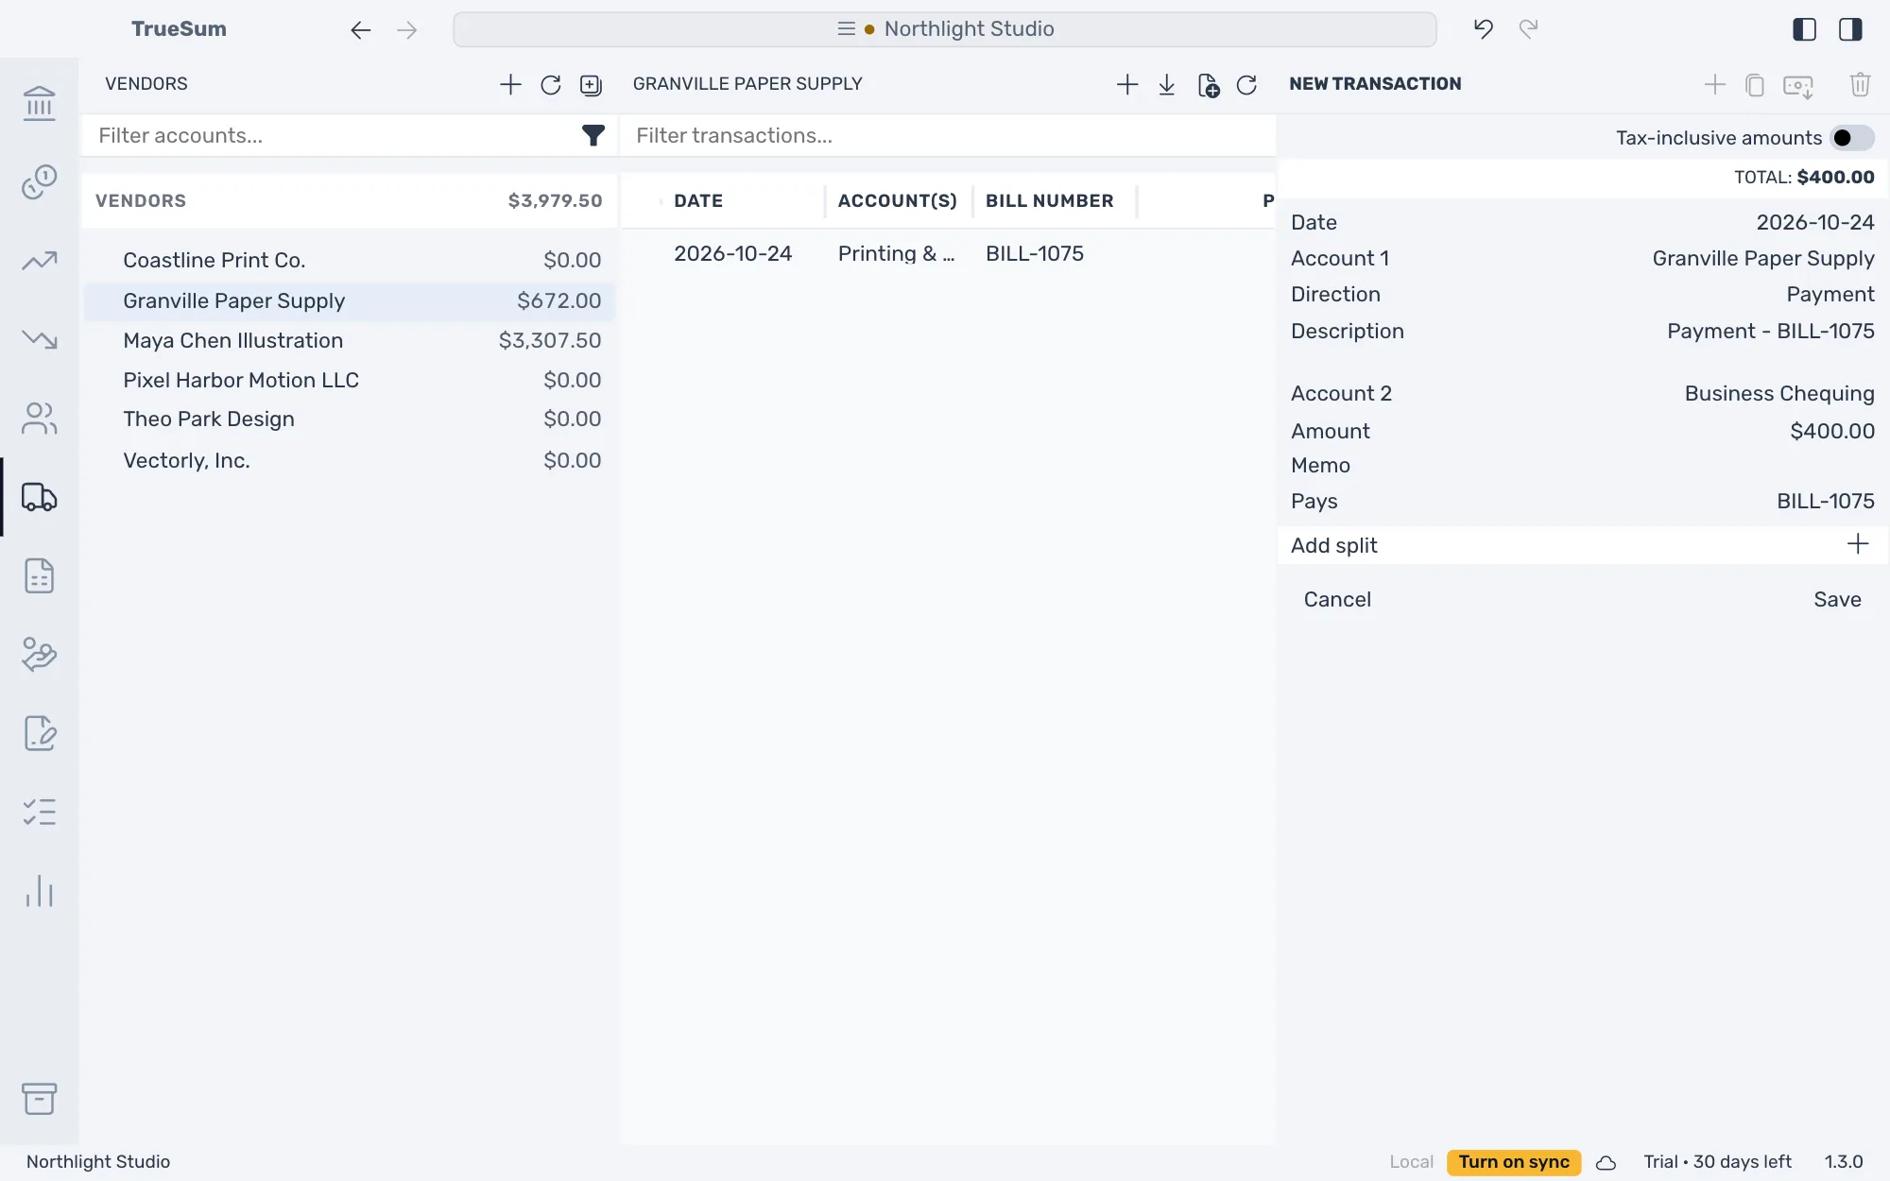Image resolution: width=1890 pixels, height=1181 pixels.
Task: Click the Filter transactions input field
Action: [948, 136]
